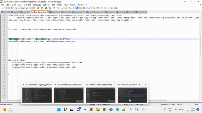Open the Language menu
This screenshot has width=202, height=113.
point(37,5)
